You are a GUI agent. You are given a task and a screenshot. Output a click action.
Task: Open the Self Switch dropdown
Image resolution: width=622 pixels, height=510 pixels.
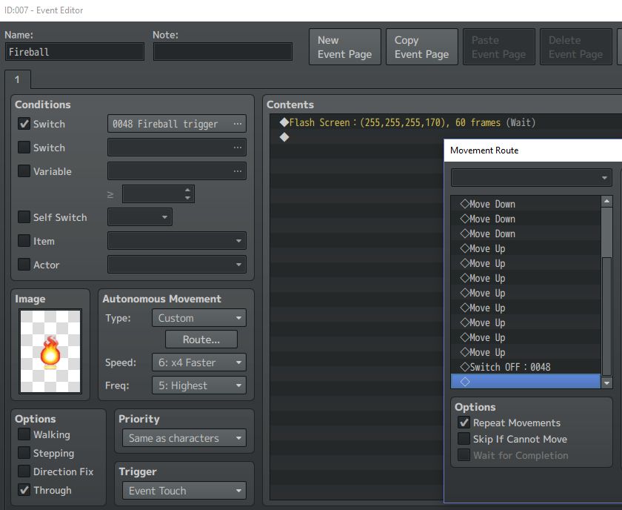click(140, 217)
